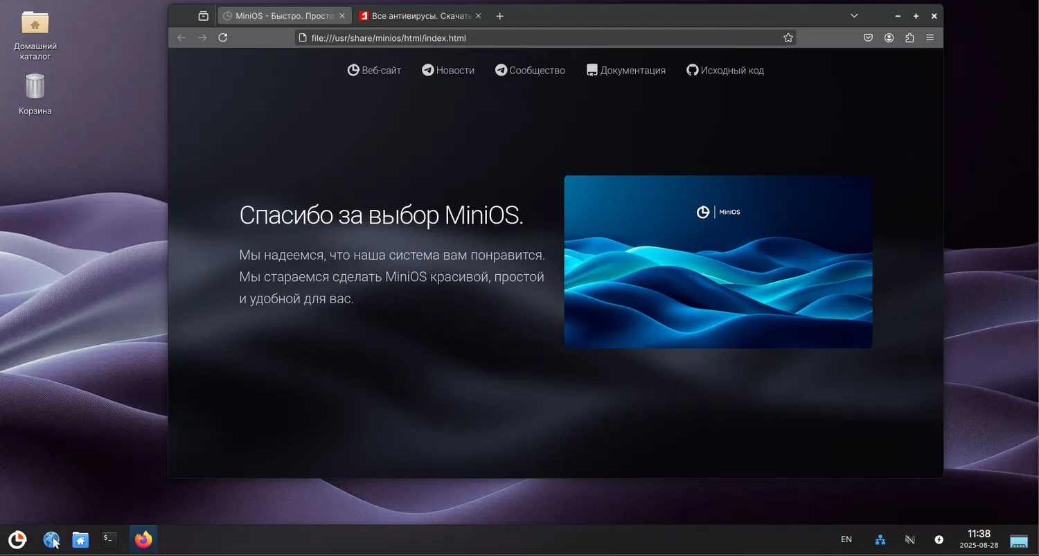Close the MiniOS tab

[341, 16]
